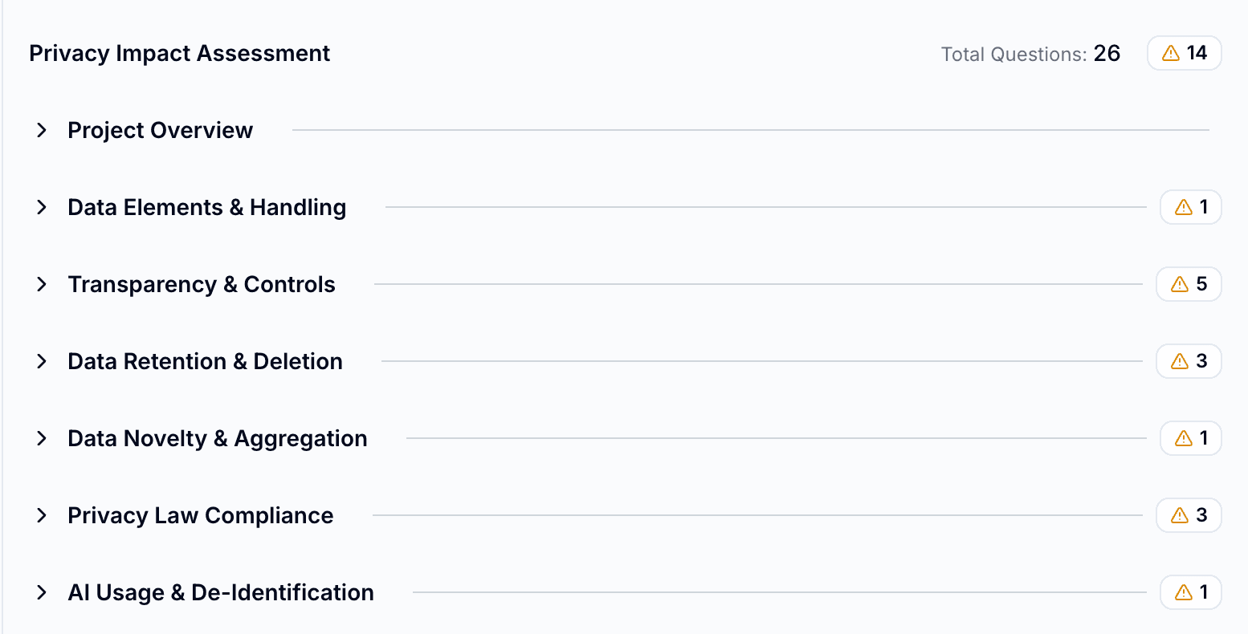Open the Transparency & Controls section title
This screenshot has height=634, width=1248.
(x=201, y=284)
